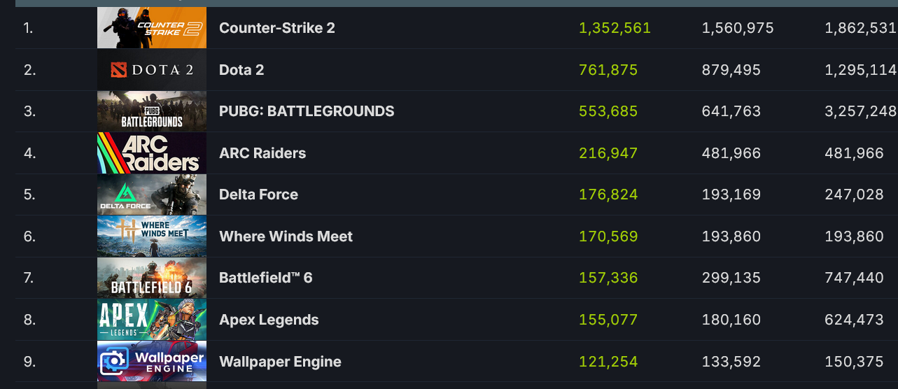The image size is (898, 389).
Task: Follow the Dota 2 name link
Action: [241, 70]
